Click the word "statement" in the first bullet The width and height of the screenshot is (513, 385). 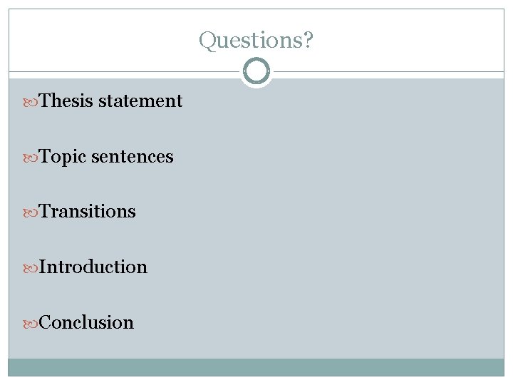click(140, 101)
